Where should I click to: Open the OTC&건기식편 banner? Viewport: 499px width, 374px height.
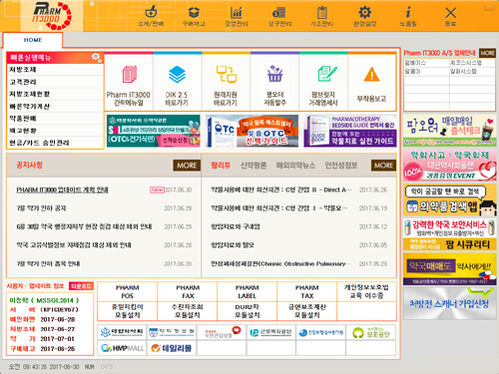(x=154, y=131)
